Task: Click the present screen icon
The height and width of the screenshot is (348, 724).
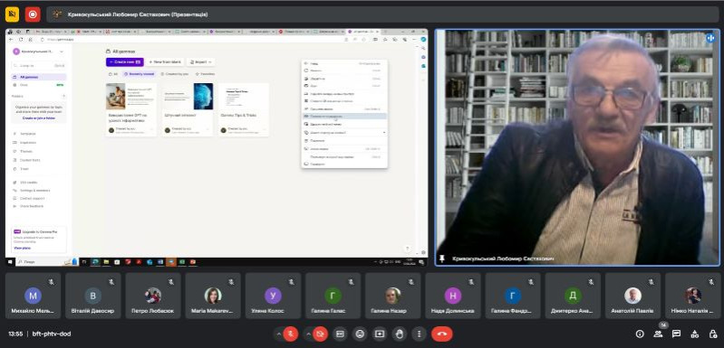Action: point(380,334)
